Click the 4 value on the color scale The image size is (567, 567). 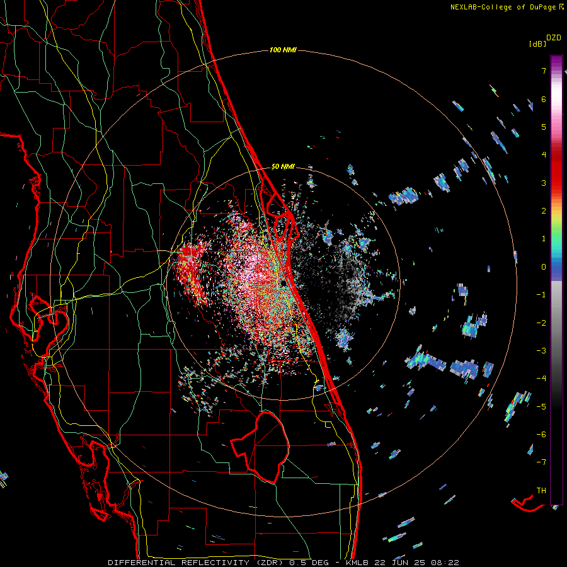click(x=544, y=154)
